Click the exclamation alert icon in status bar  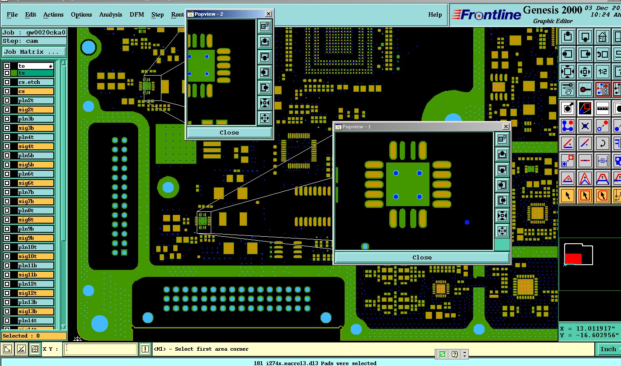pyautogui.click(x=145, y=349)
